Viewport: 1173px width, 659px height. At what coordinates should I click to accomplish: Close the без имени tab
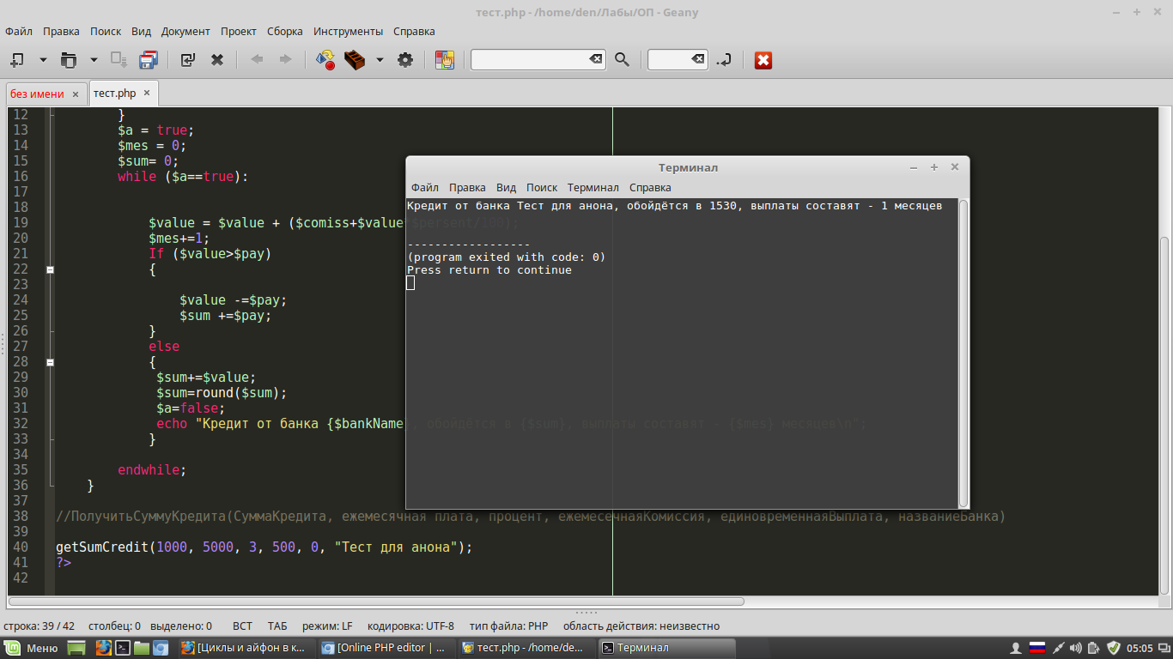(76, 94)
